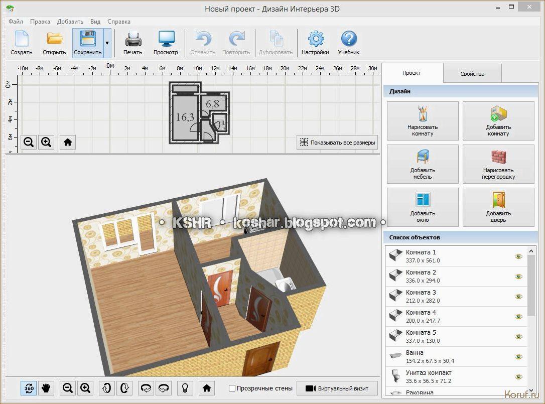Toggle Показывать все размеры button
The image size is (545, 404).
[x=337, y=143]
